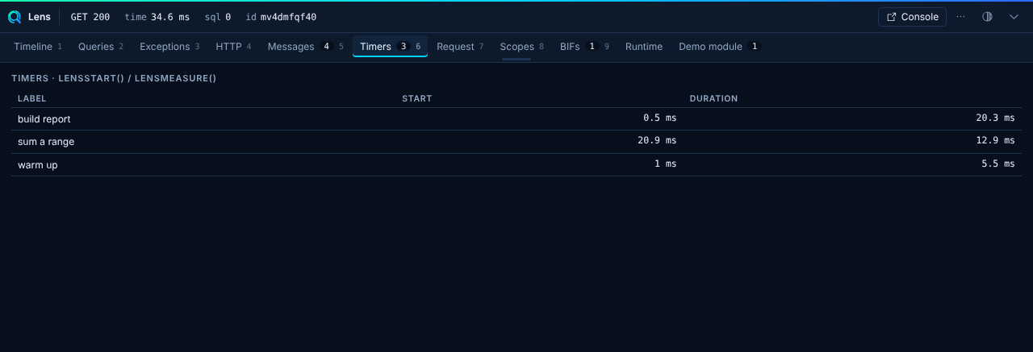The height and width of the screenshot is (352, 1033).
Task: Switch to the Queries tab
Action: (101, 47)
